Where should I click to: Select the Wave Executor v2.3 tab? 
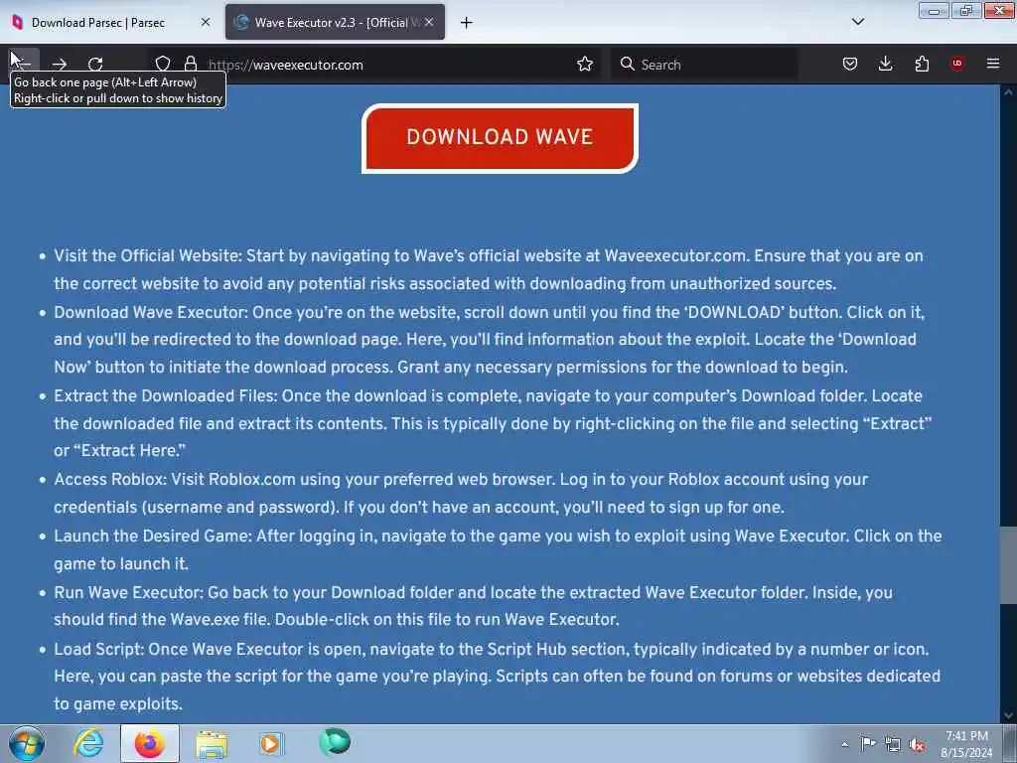click(x=335, y=23)
